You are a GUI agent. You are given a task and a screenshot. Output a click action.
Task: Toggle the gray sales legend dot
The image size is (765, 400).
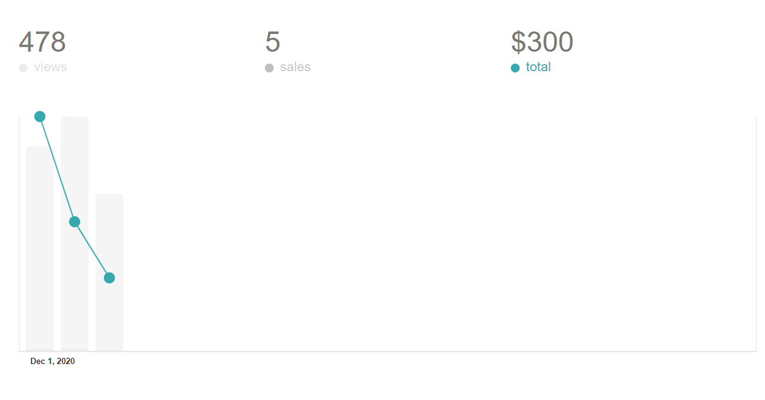(x=269, y=68)
